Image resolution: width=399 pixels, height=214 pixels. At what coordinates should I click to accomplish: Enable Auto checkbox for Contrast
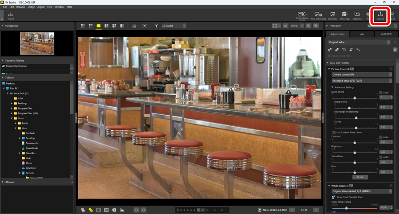coord(381,137)
